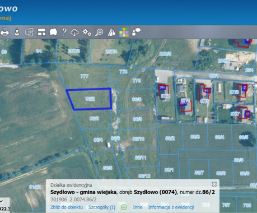Activate the street-view person locator tool
The width and height of the screenshot is (257, 213).
click(x=17, y=32)
